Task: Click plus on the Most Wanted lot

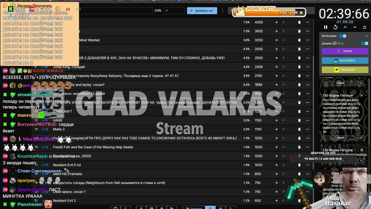Action: 277,40
